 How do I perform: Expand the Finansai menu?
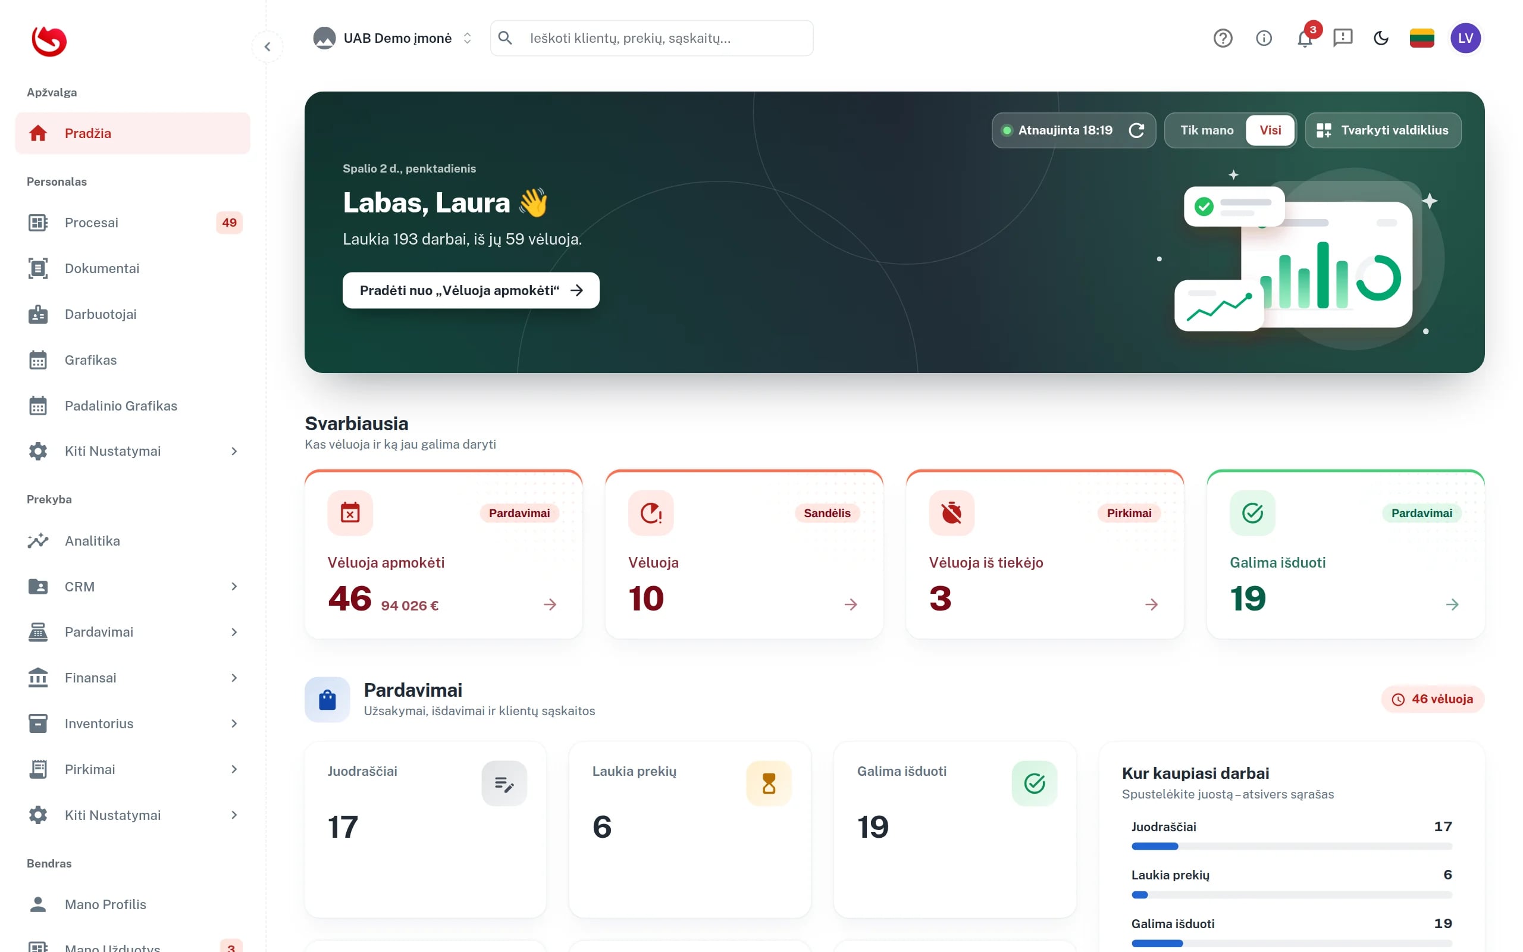[133, 678]
